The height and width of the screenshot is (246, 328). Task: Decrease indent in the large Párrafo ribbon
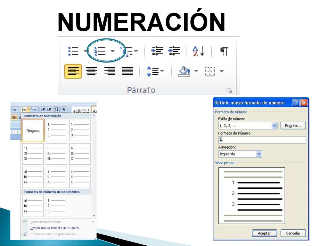(157, 51)
